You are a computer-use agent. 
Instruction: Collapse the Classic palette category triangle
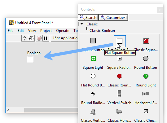tap(82, 24)
